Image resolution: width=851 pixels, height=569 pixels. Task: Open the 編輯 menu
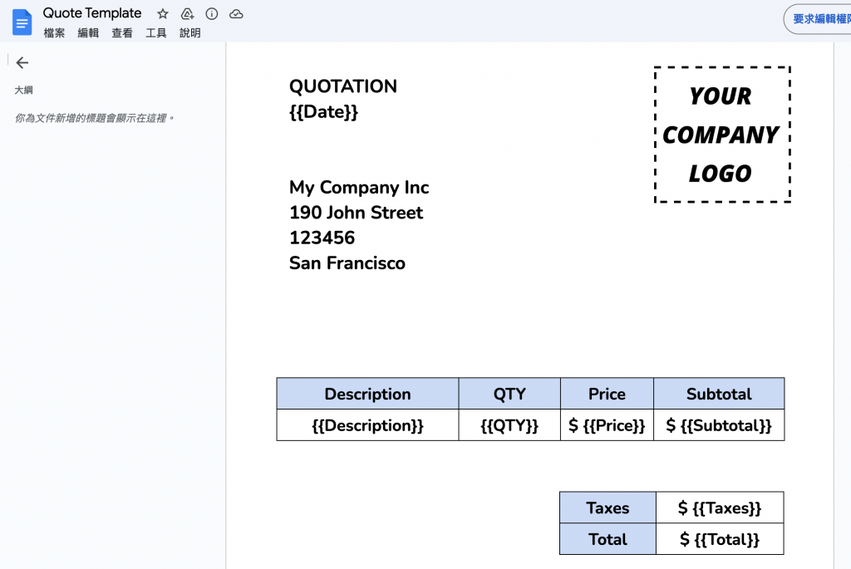[x=88, y=33]
